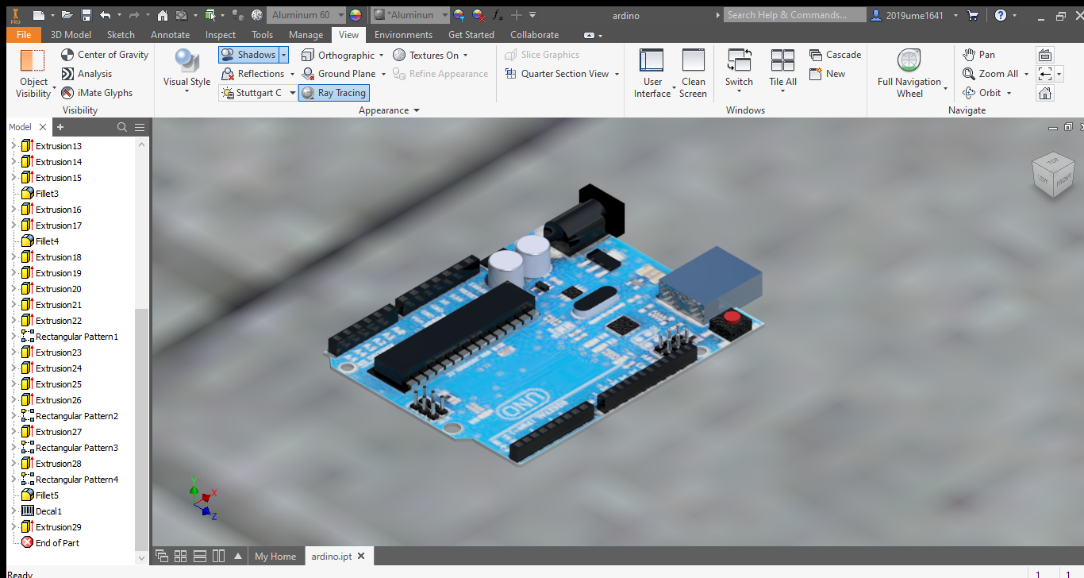This screenshot has width=1084, height=578.
Task: Click the ViewCube in the viewport
Action: coord(1051,173)
